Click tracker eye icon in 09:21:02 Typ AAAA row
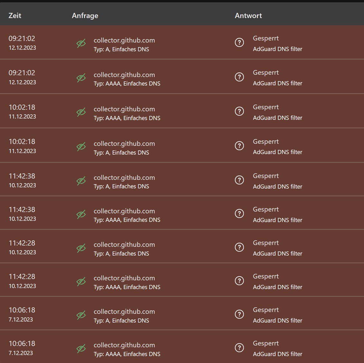 coord(81,78)
